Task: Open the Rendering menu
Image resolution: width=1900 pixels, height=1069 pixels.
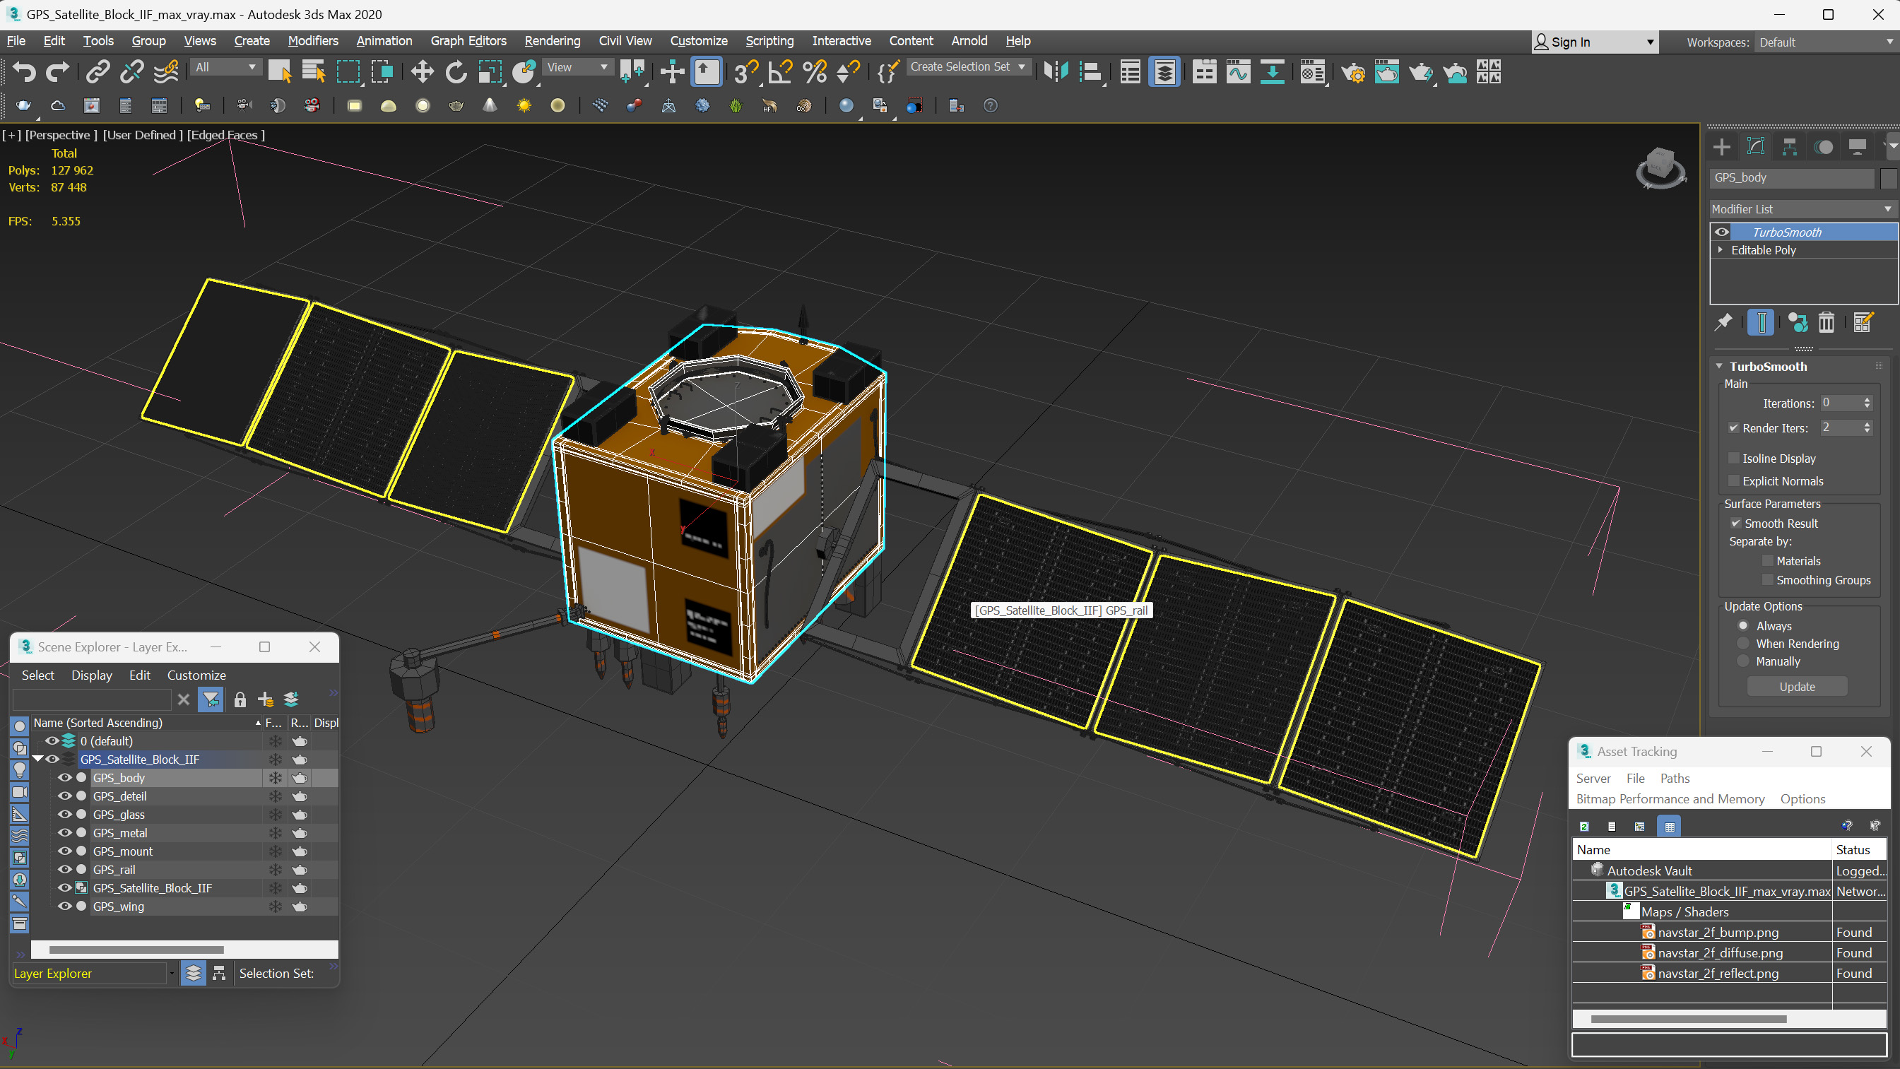Action: click(x=553, y=41)
